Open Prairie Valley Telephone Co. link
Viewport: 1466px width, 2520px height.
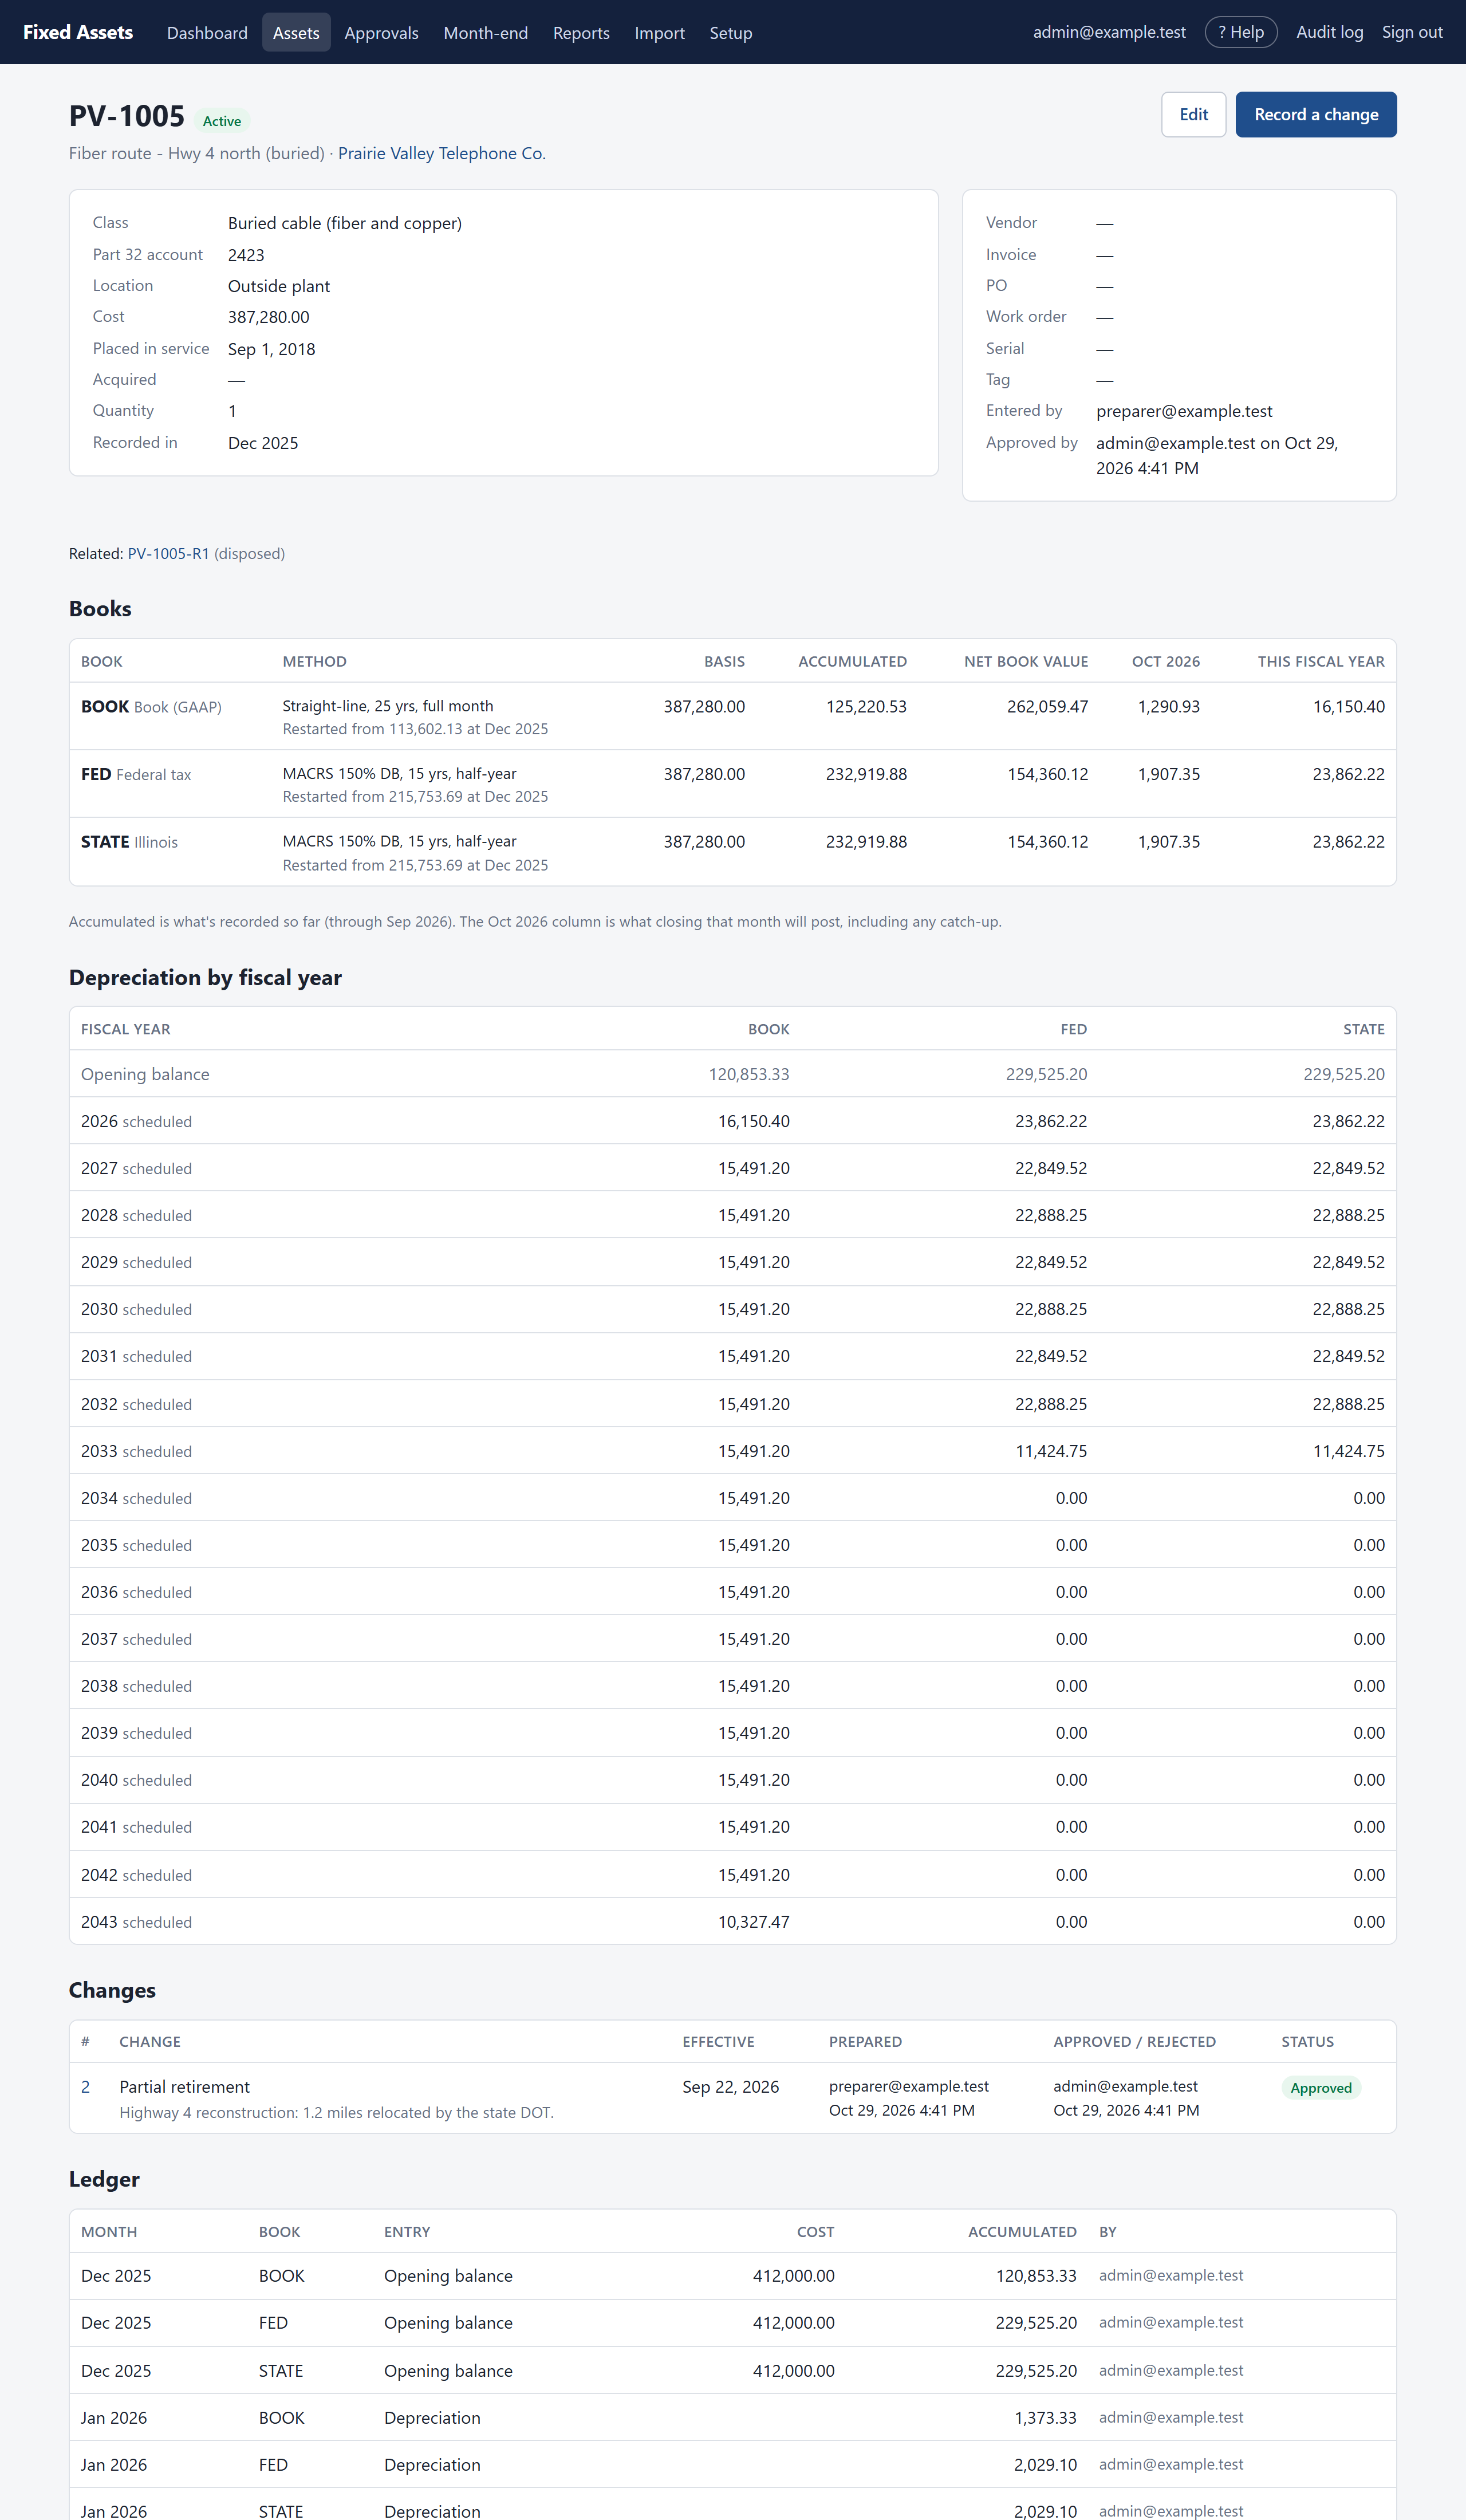(442, 153)
